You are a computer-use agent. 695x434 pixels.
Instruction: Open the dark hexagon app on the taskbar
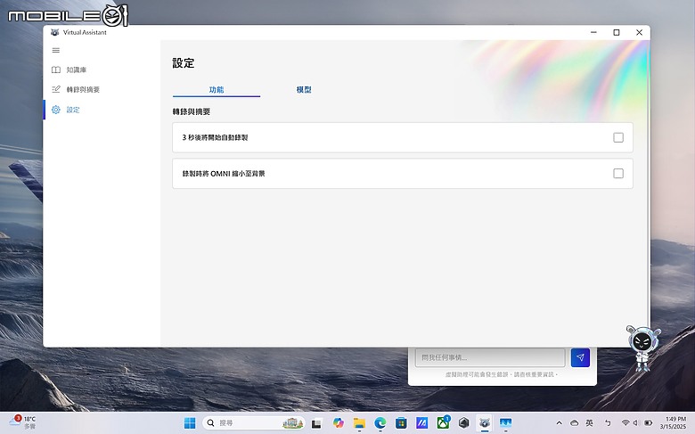[463, 423]
